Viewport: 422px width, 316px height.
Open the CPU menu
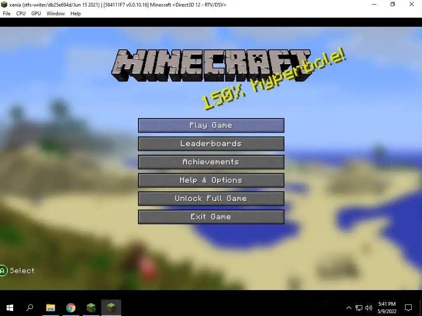point(21,14)
